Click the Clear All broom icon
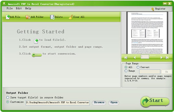Screen dimensions: 174x112 coord(71,17)
